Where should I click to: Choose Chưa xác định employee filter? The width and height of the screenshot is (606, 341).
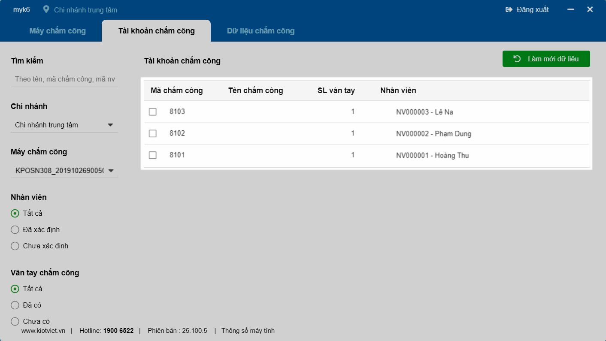click(x=15, y=246)
